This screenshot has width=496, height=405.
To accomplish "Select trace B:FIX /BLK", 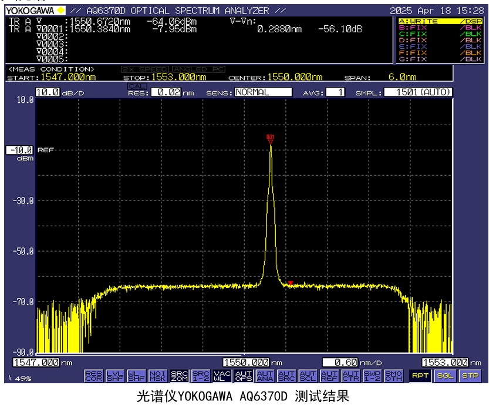I will (440, 28).
